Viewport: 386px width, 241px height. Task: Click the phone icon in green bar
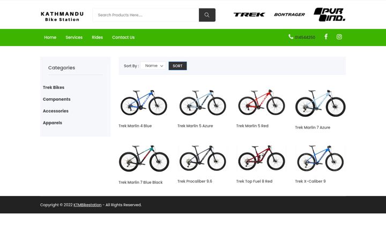click(x=291, y=36)
